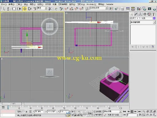Viewport: 157px width, 118px height.
Task: Select the Select Object arrow tool
Action: pos(4,9)
